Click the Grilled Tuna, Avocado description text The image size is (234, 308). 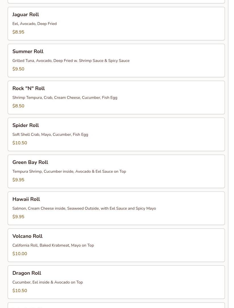pyautogui.click(x=71, y=61)
